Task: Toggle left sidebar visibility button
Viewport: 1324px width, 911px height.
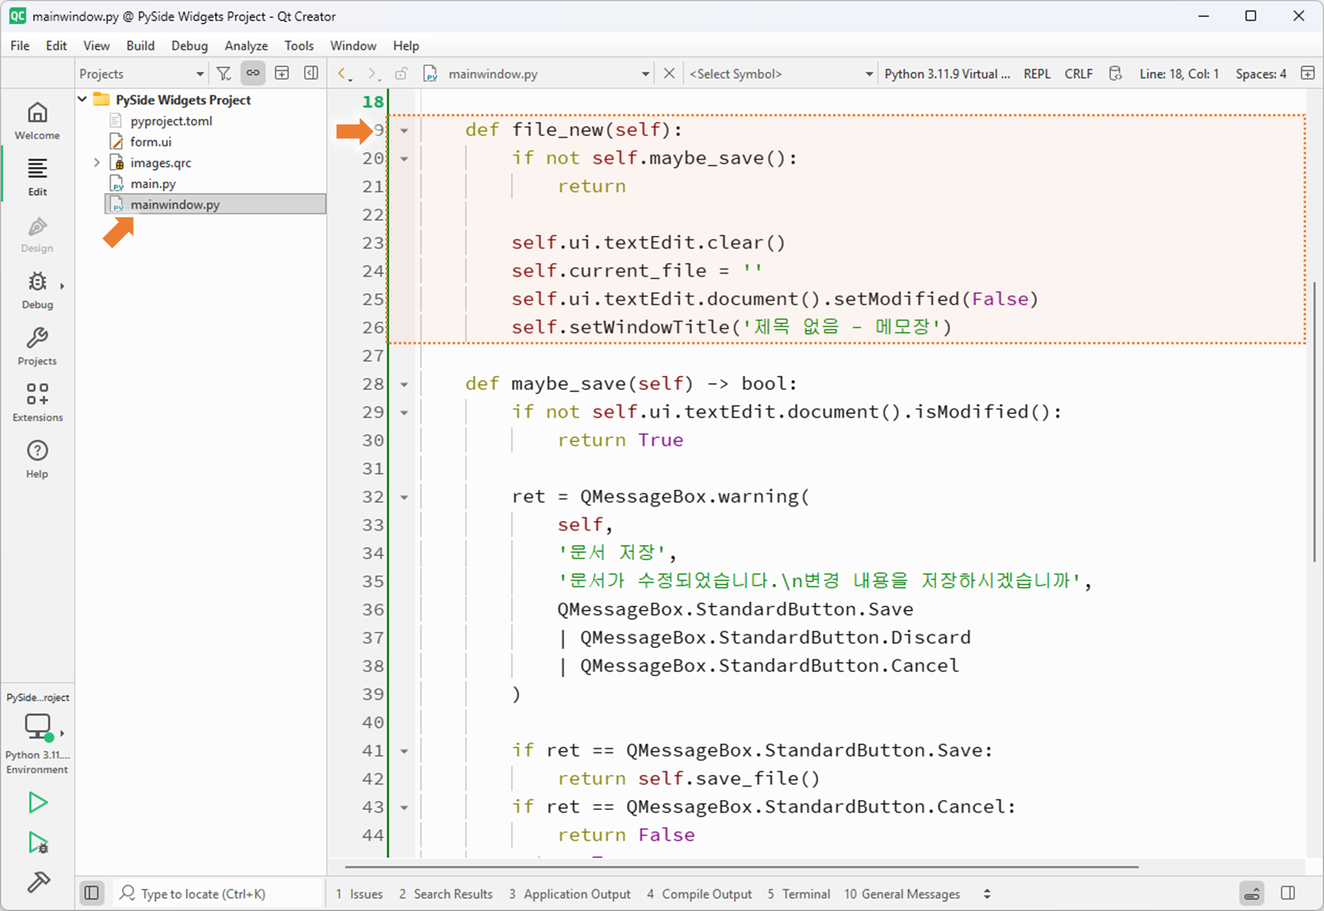Action: (92, 893)
